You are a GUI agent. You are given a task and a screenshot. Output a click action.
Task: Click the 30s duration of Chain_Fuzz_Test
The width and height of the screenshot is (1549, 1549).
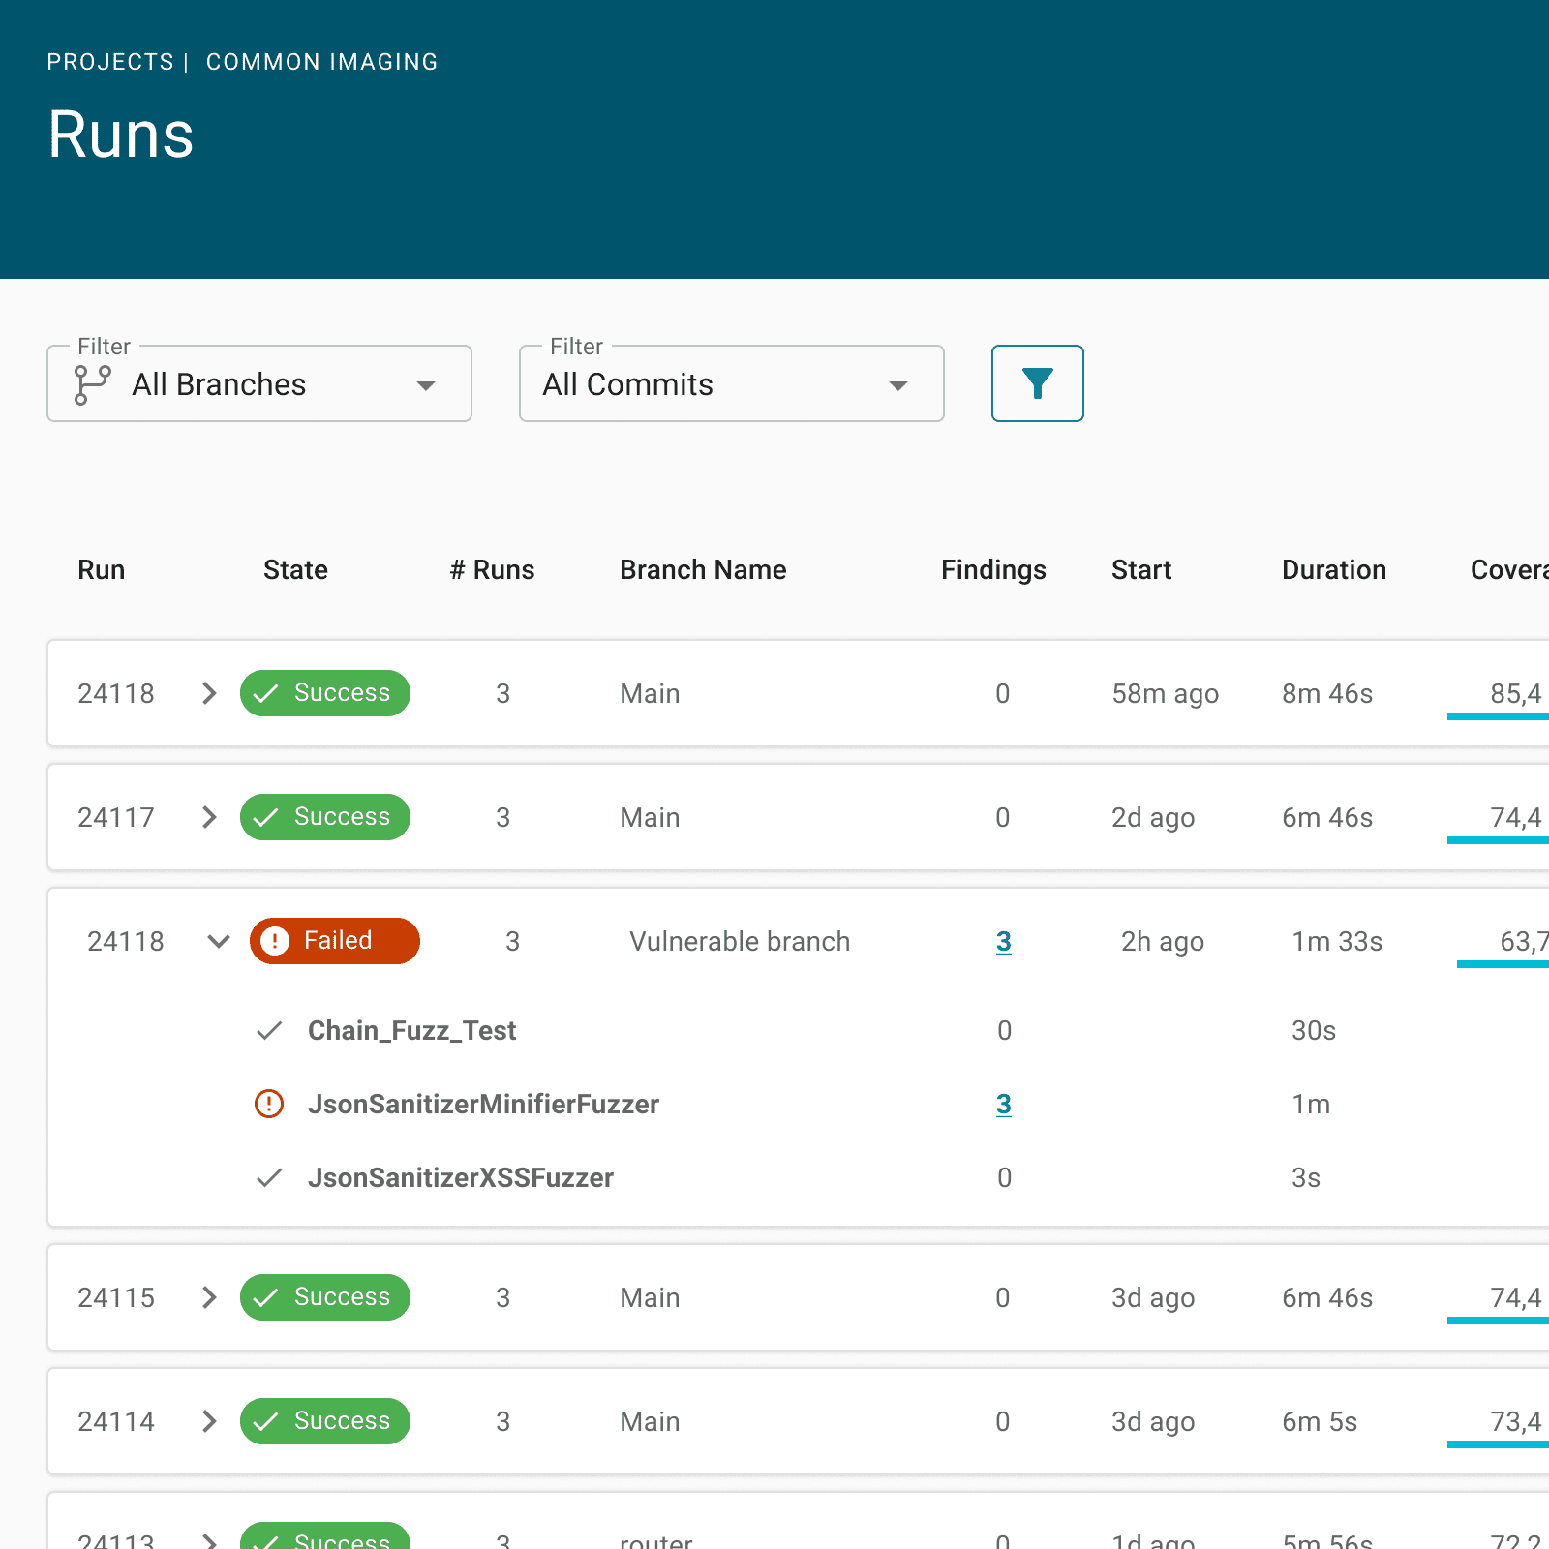click(x=1314, y=1030)
